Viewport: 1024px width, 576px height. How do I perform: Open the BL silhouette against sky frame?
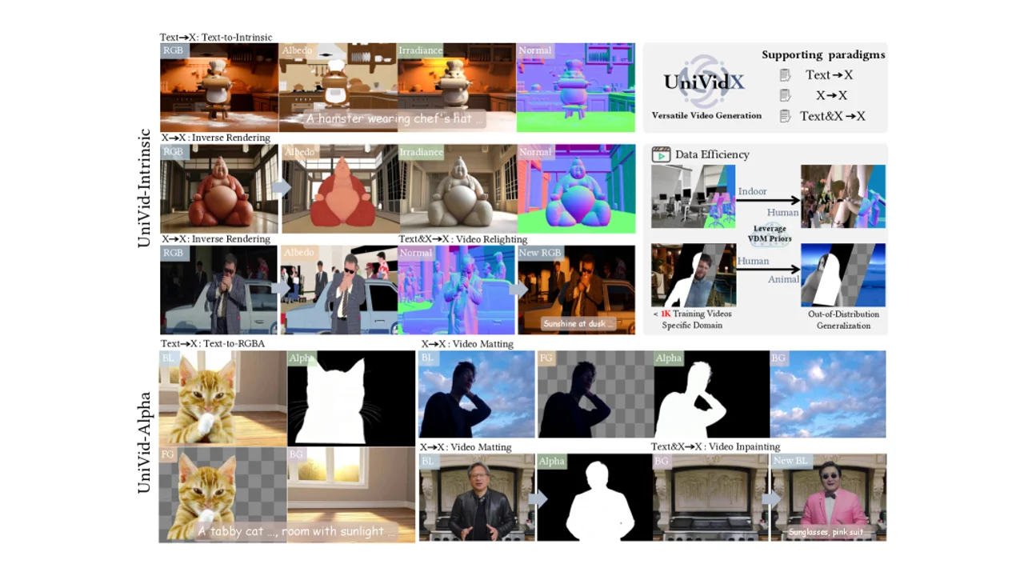tap(477, 394)
